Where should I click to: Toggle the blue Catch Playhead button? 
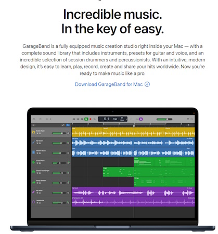(68, 125)
